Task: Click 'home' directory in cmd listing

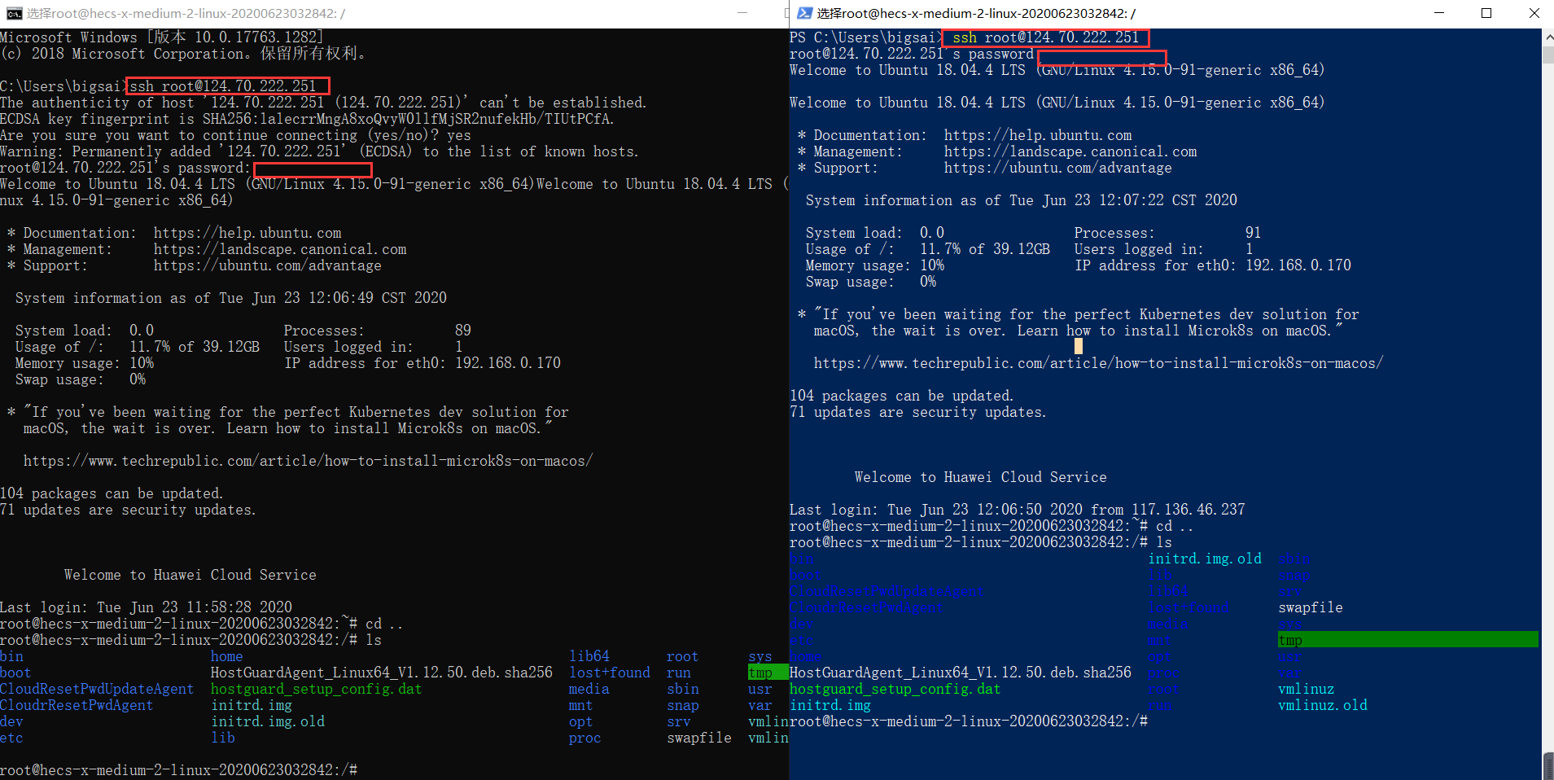Action: (227, 656)
